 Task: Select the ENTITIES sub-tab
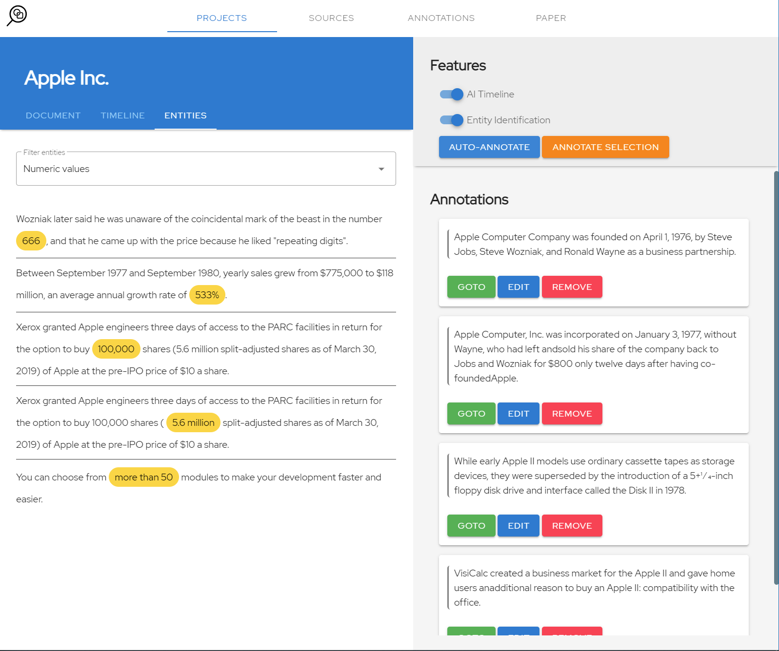(x=185, y=115)
